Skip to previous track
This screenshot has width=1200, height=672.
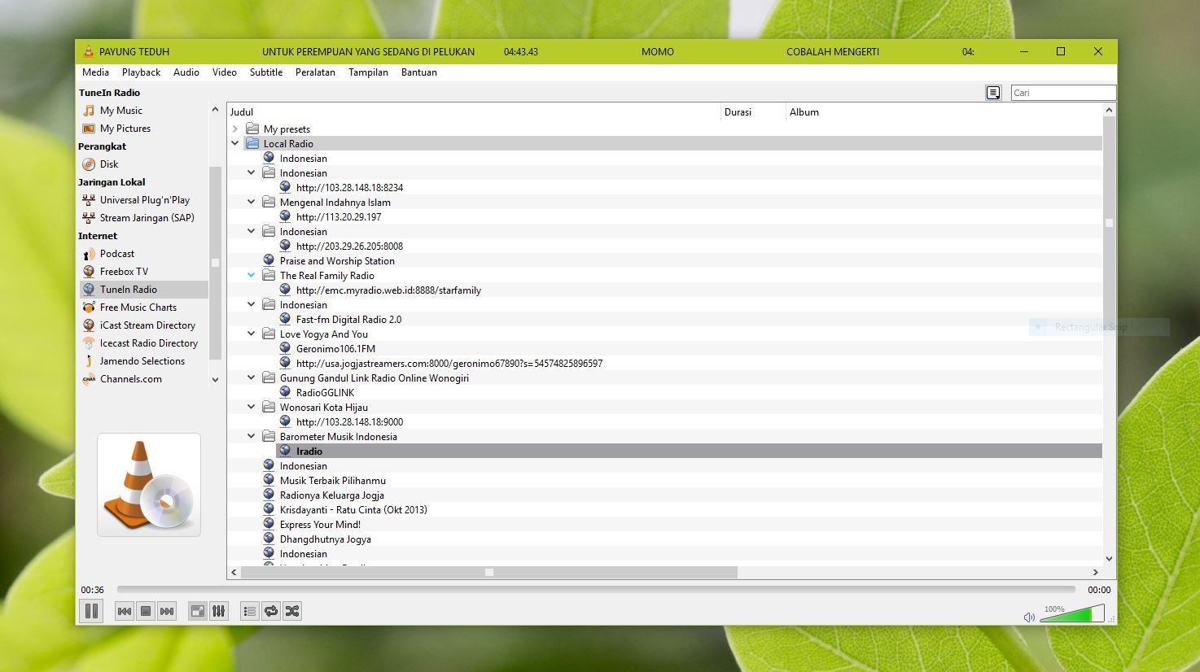pos(125,611)
